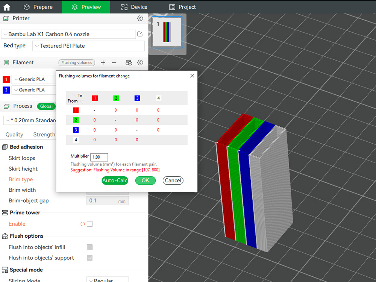
Task: Open the Generic PLA dropdown for filament 3
Action: pyautogui.click(x=34, y=90)
